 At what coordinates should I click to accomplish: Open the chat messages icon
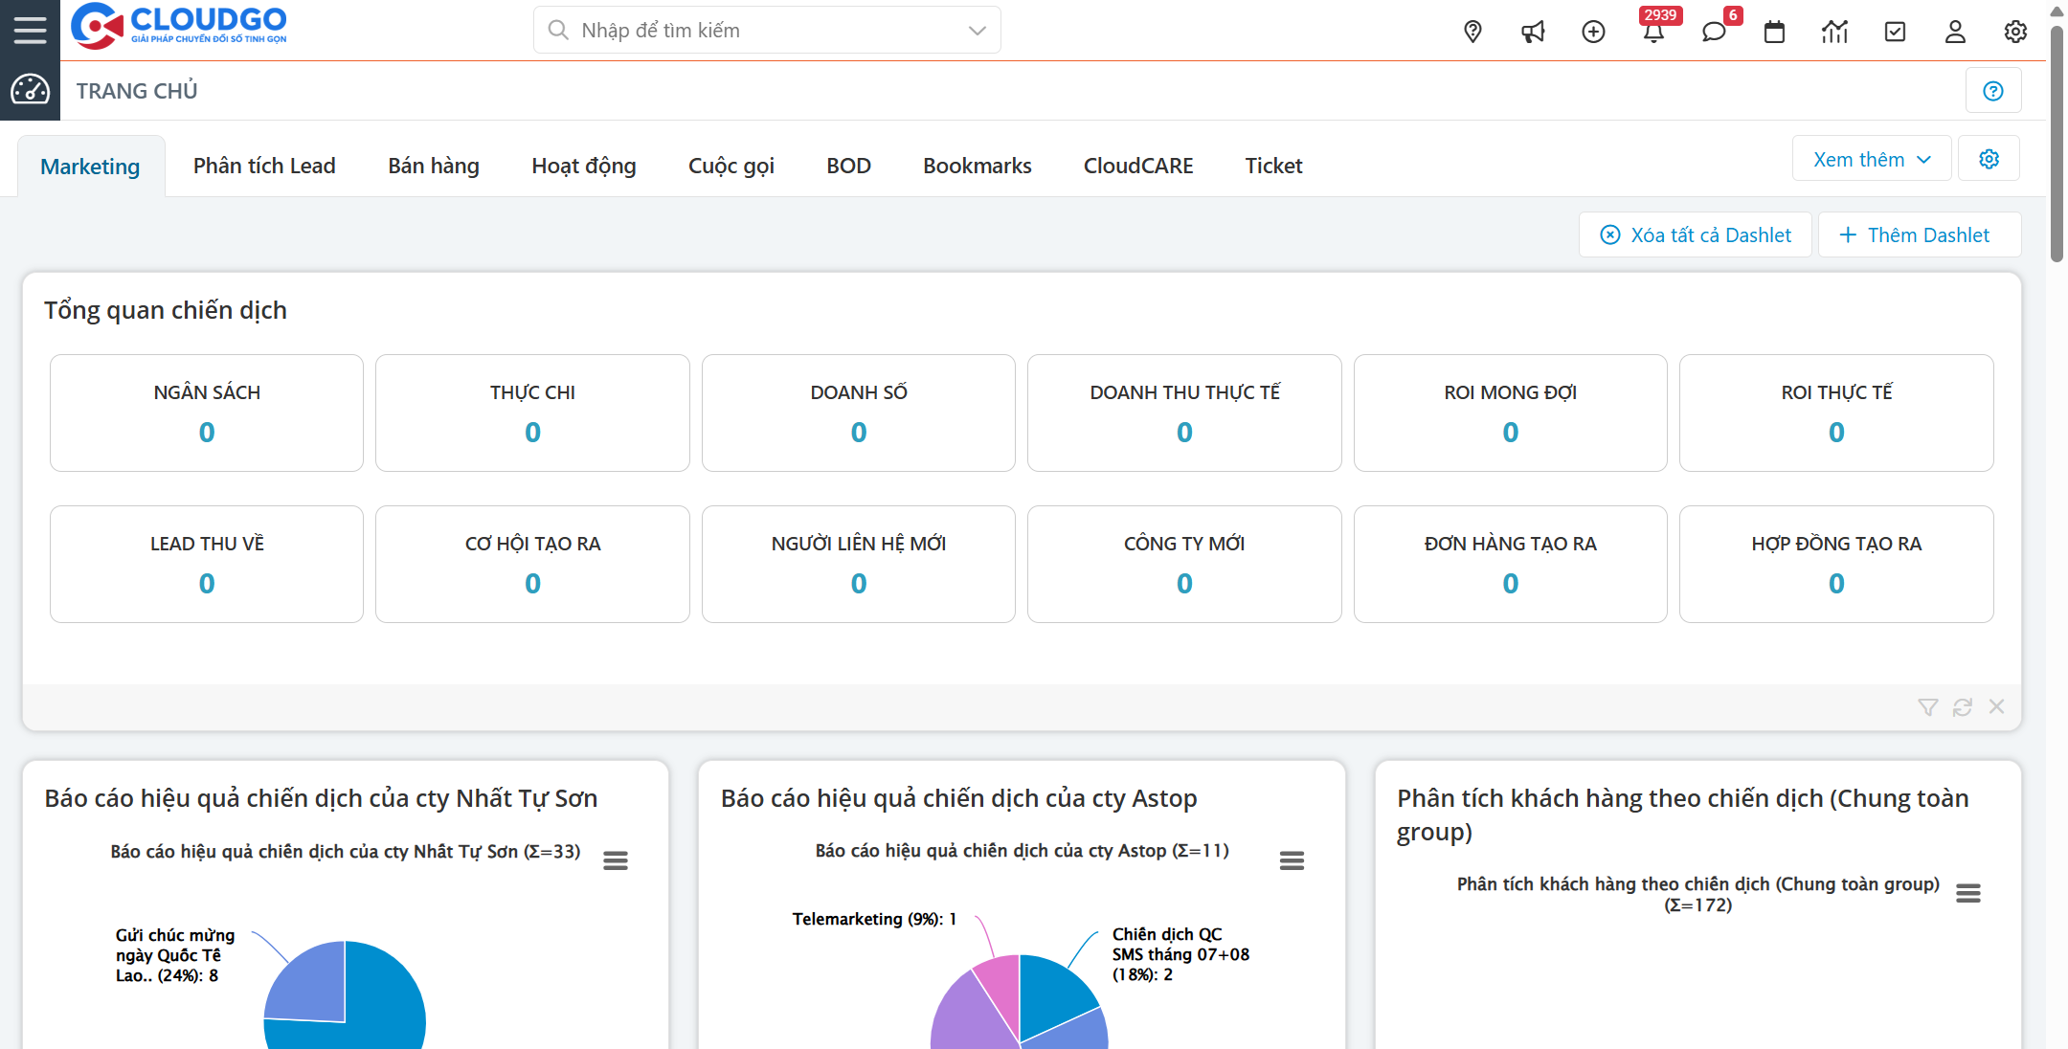1714,32
